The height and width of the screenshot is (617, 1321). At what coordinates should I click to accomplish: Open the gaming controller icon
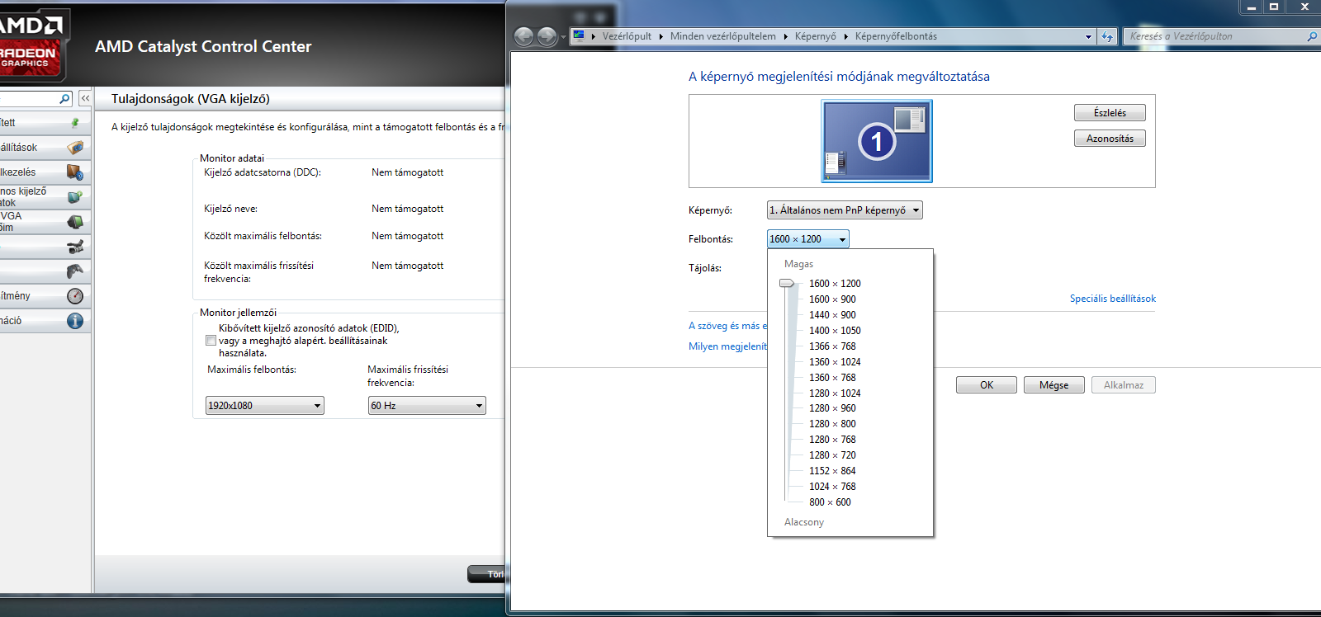75,271
